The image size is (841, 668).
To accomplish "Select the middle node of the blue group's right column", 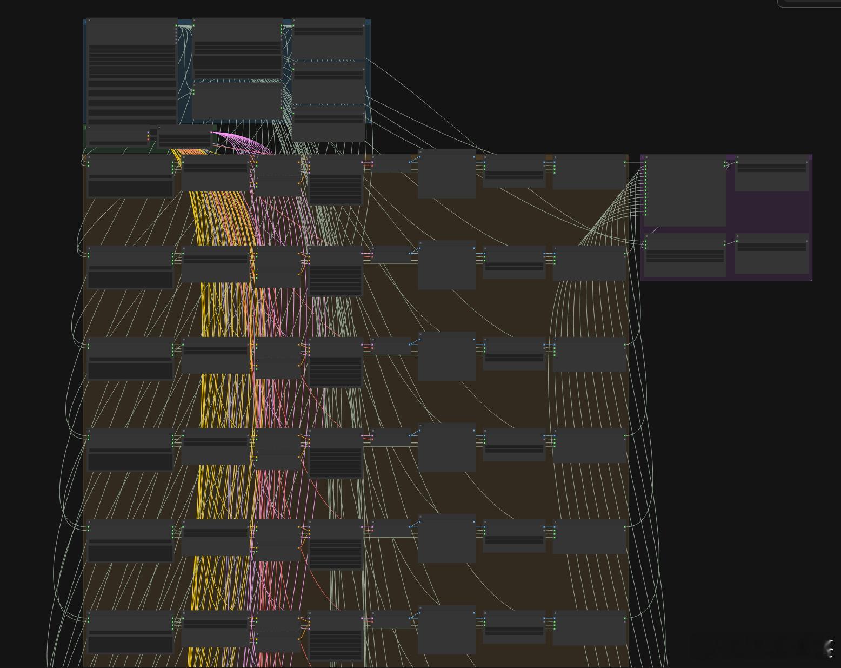I will 329,83.
